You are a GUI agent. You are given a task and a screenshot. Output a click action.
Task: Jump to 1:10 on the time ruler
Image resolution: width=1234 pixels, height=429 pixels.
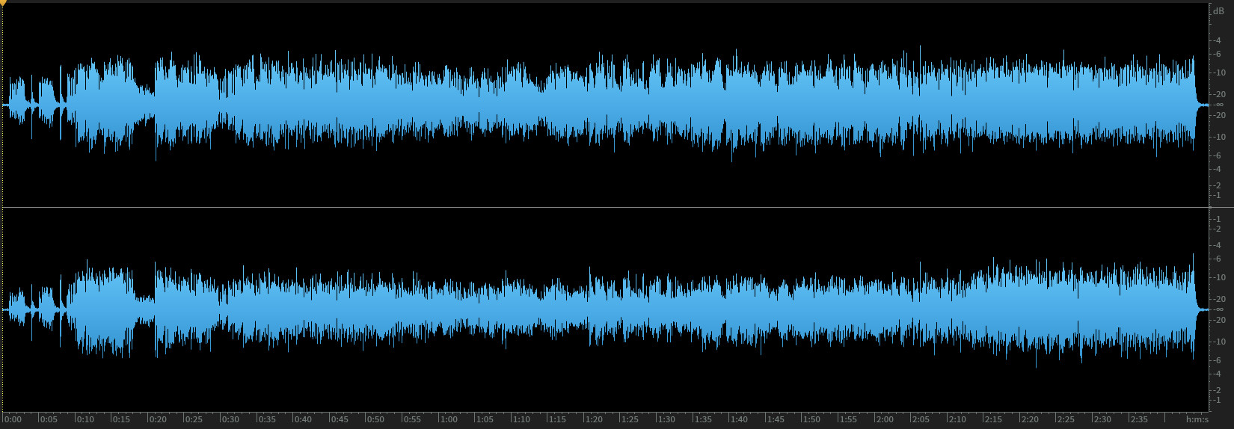click(x=521, y=419)
